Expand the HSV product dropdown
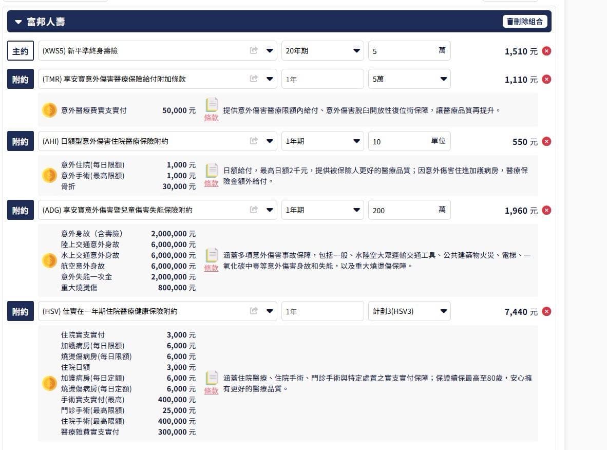 coord(270,311)
